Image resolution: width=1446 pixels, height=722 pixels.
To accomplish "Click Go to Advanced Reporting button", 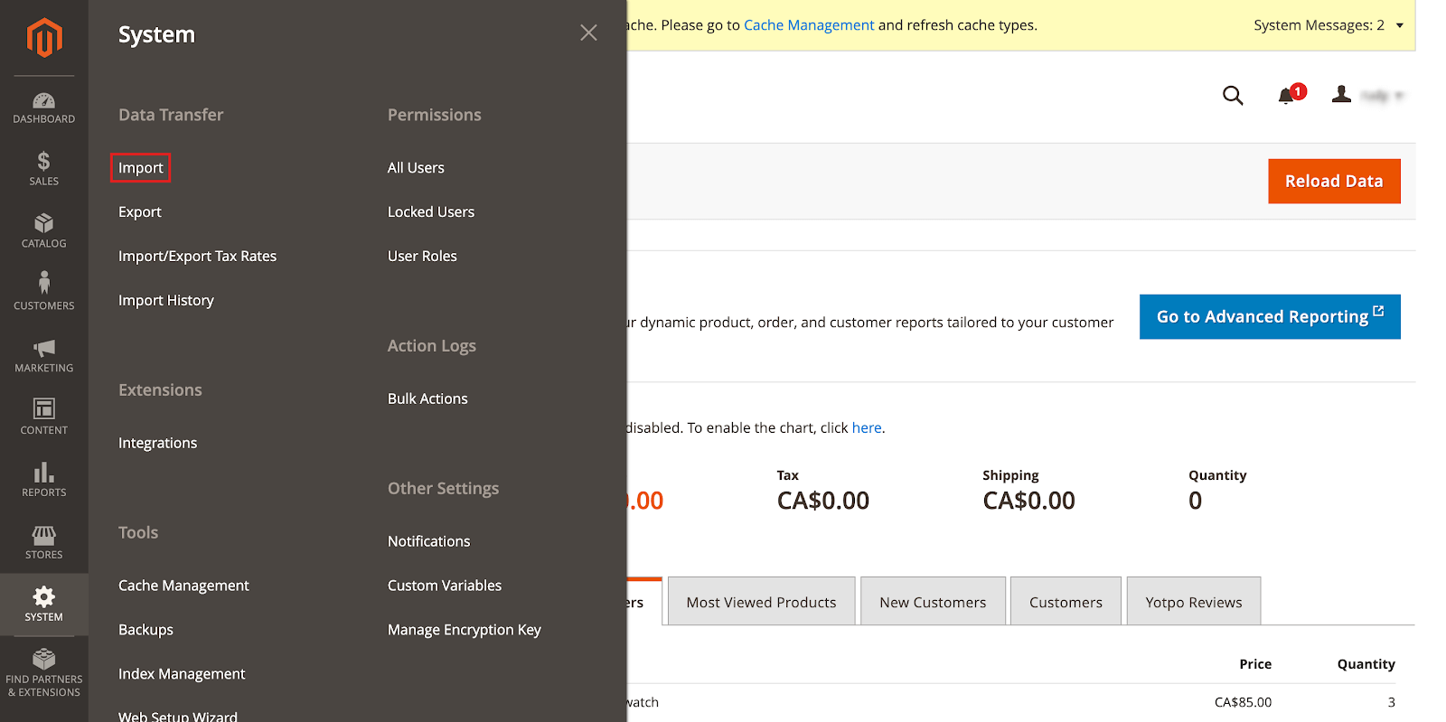I will tap(1269, 317).
